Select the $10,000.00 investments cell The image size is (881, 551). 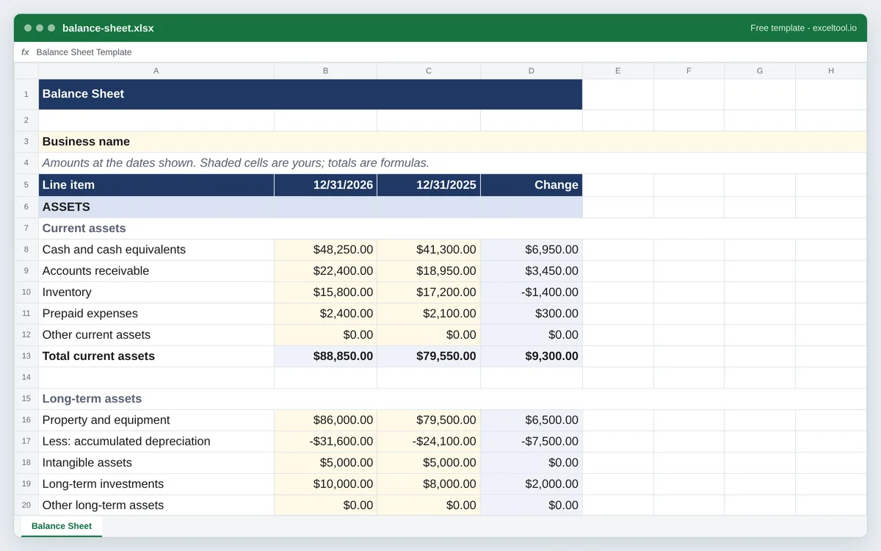pos(325,484)
